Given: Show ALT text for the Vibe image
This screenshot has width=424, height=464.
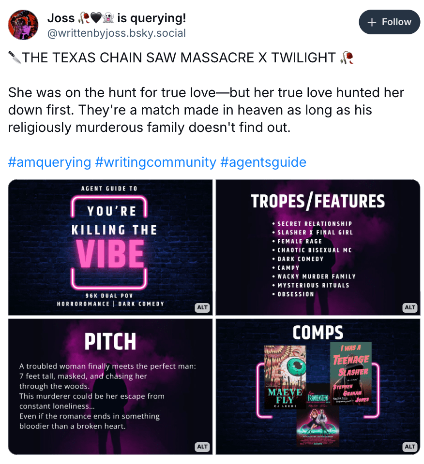Looking at the screenshot, I should (202, 307).
